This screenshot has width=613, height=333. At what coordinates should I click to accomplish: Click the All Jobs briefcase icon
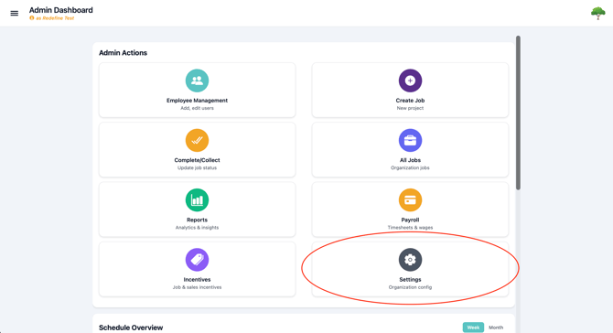click(410, 140)
